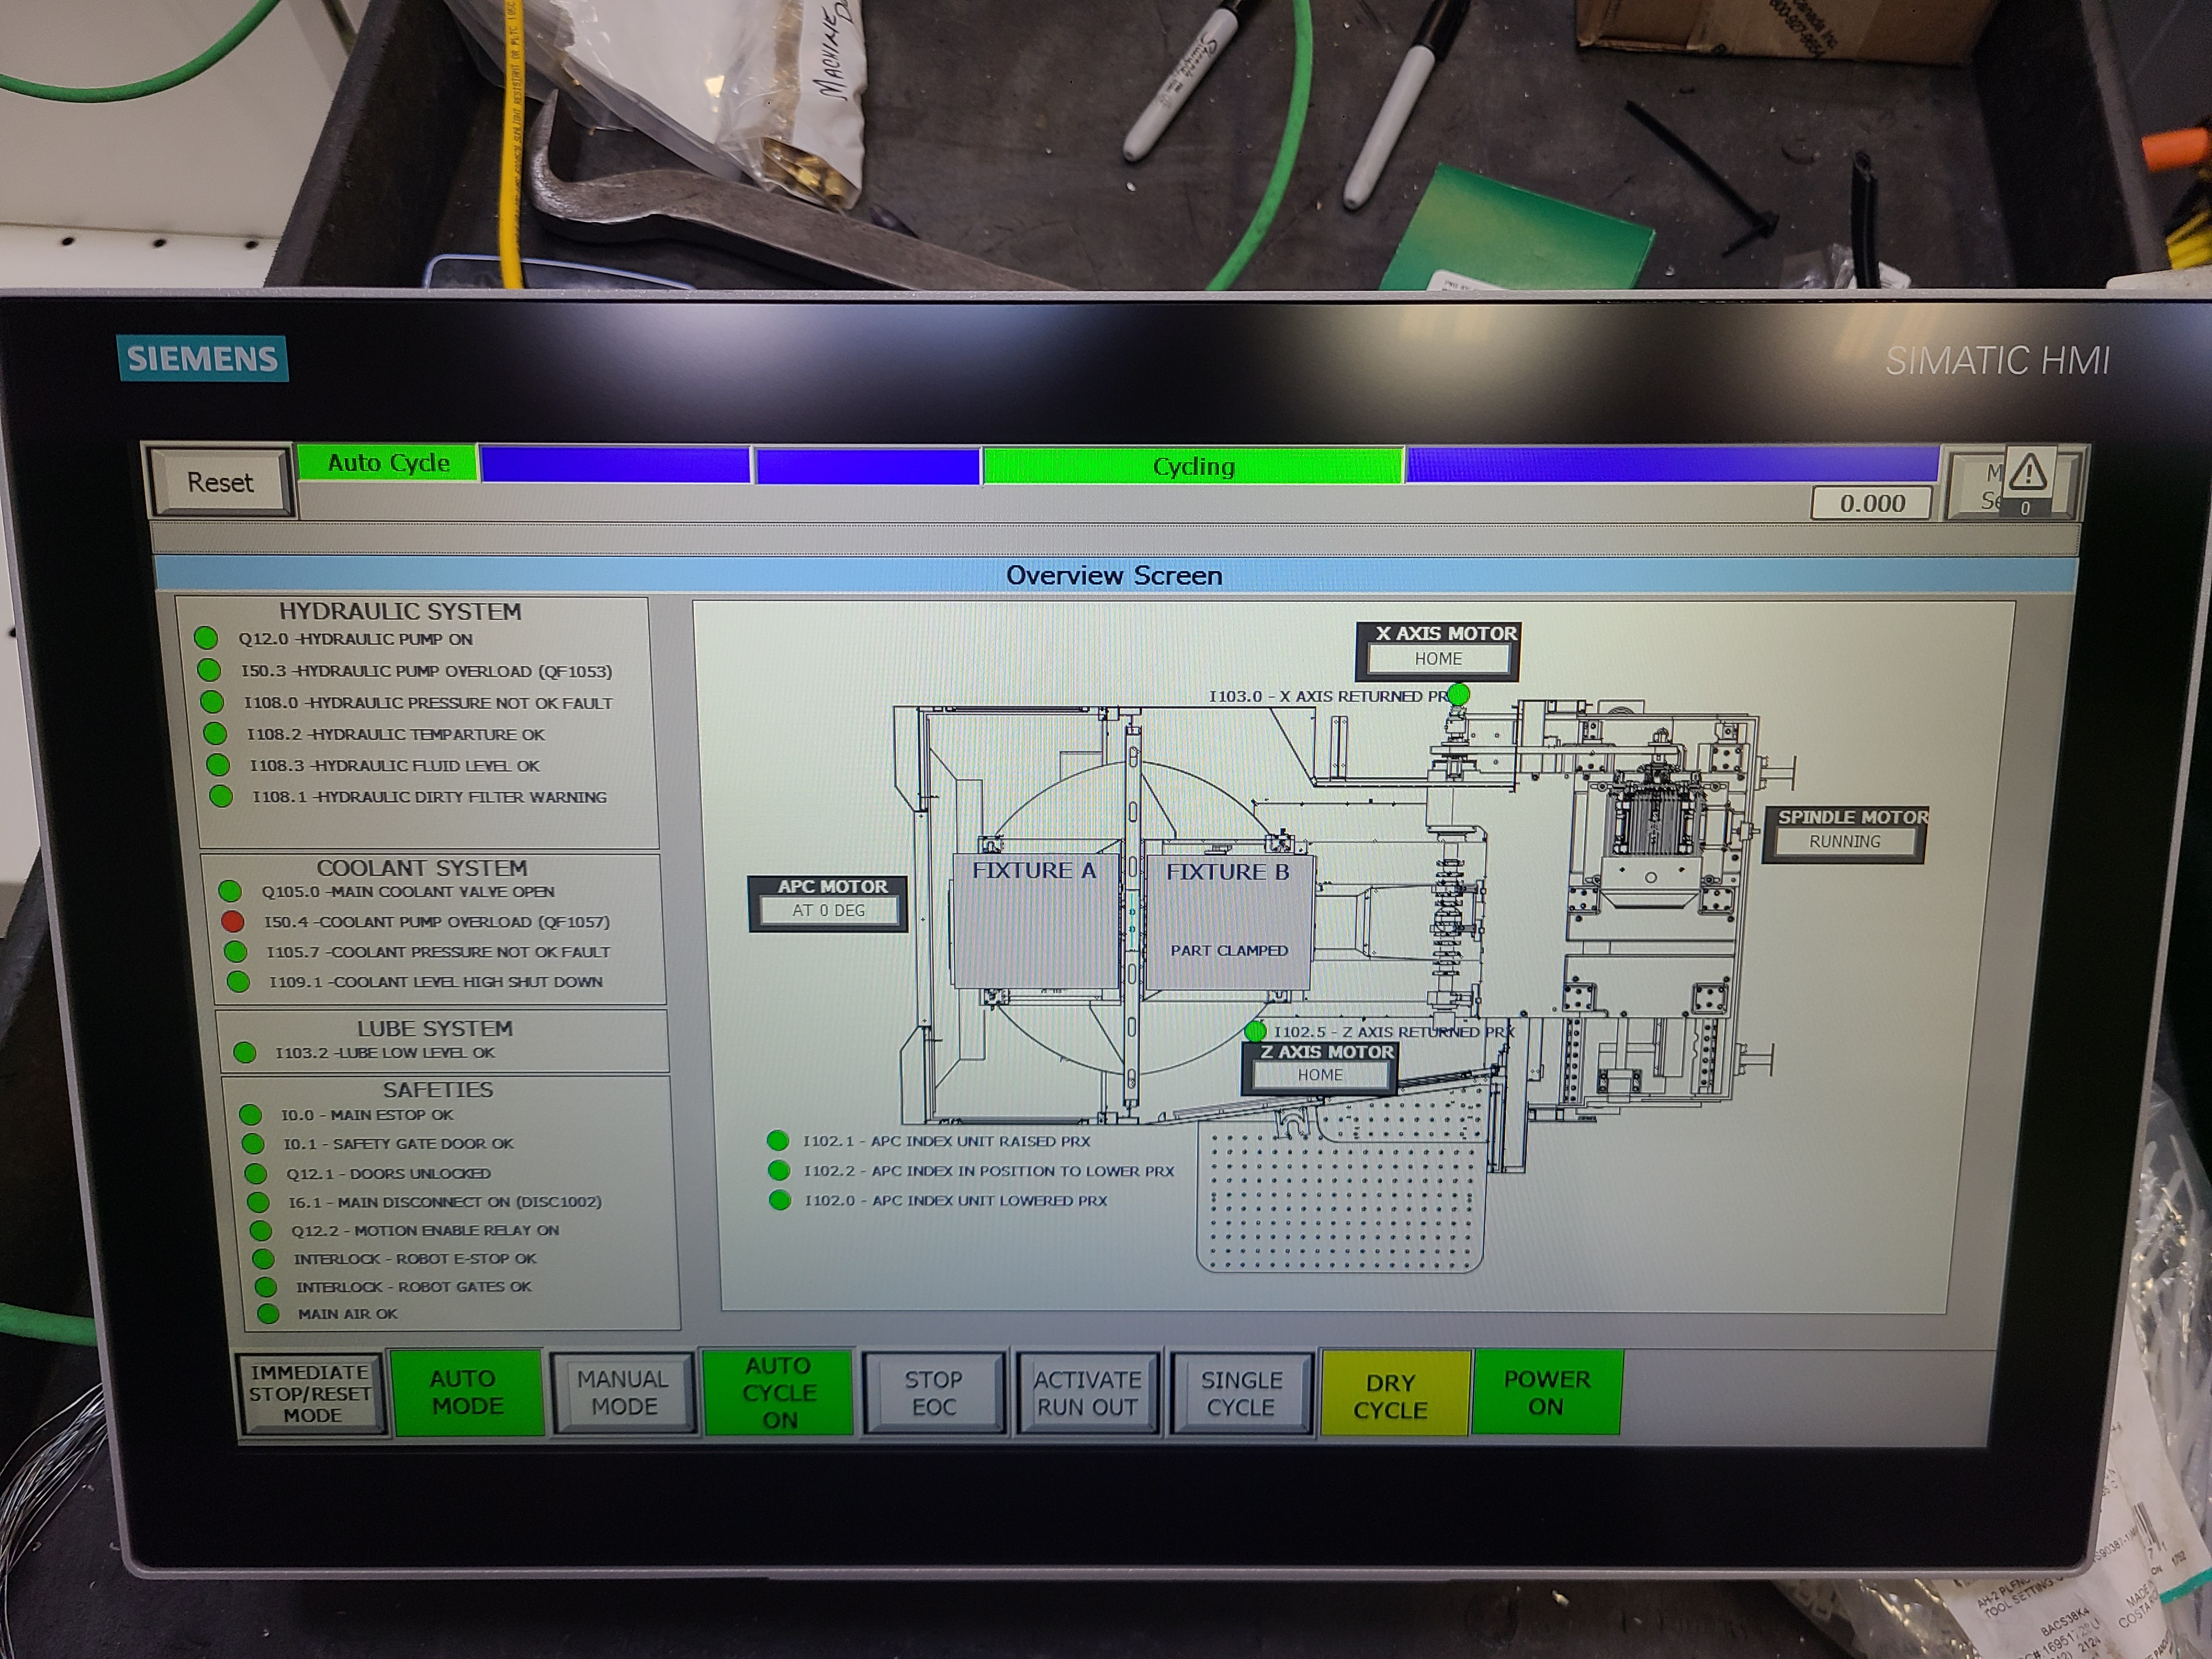Select the Single Cycle button
Screen dimensions: 2212x1659
[1241, 1393]
